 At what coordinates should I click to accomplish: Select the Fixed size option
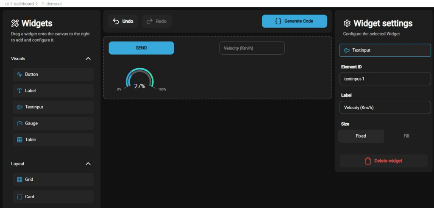tap(361, 136)
